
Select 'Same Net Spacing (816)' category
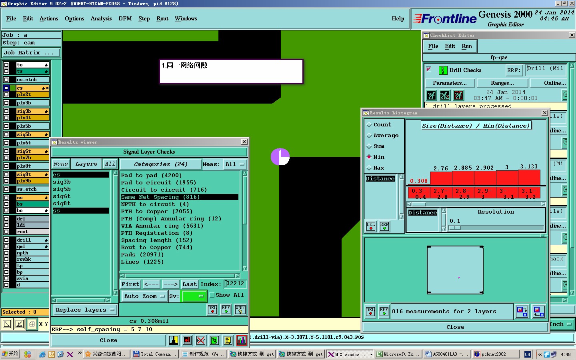click(x=180, y=197)
